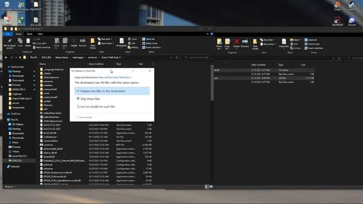Refresh the left Explorer window folder

(x=176, y=57)
